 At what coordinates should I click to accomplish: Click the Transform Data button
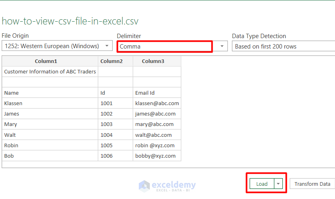(313, 184)
